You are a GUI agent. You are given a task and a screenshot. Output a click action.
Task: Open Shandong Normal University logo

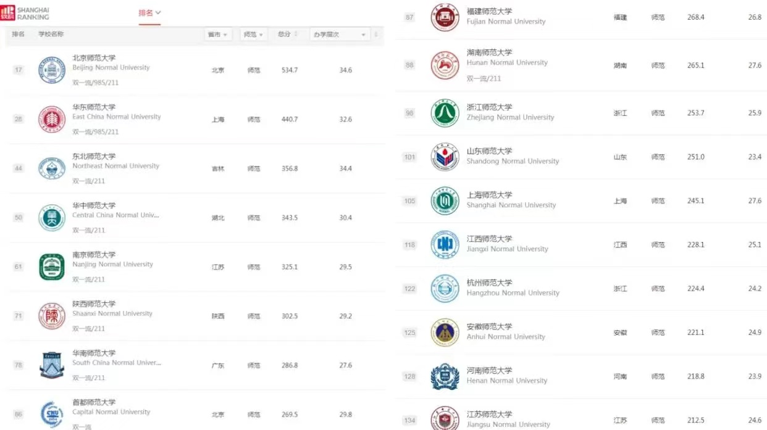(445, 157)
